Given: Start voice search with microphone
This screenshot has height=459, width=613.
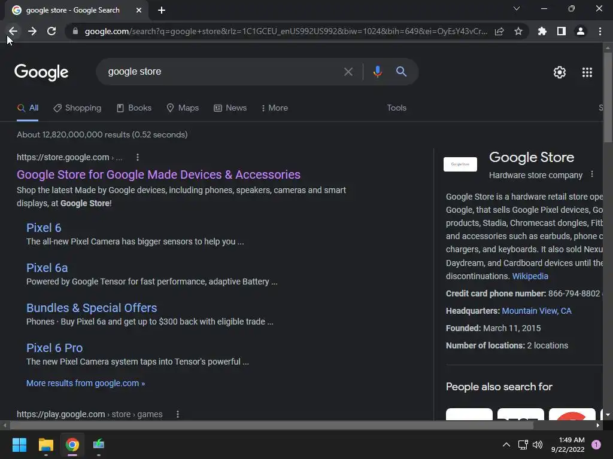Looking at the screenshot, I should coord(377,72).
